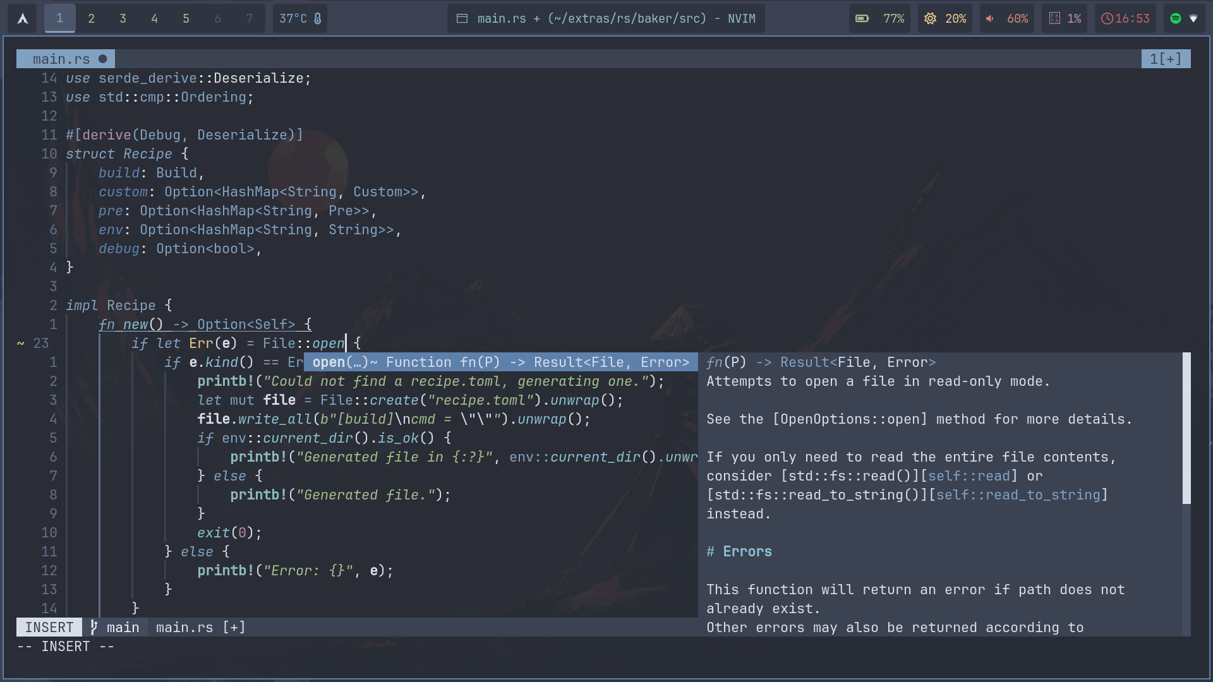1213x682 pixels.
Task: Click the 37°C temperature reading
Action: click(x=293, y=18)
